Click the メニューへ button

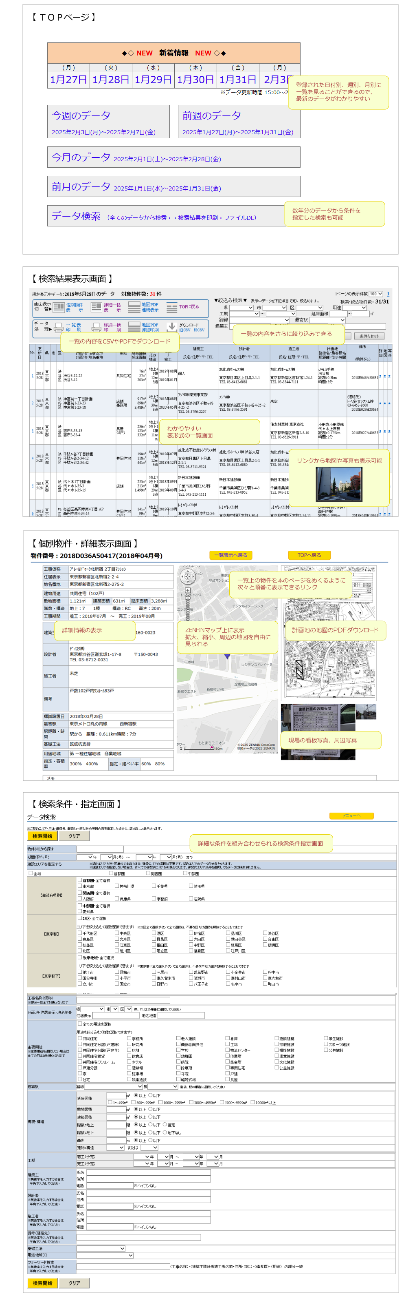(x=351, y=816)
